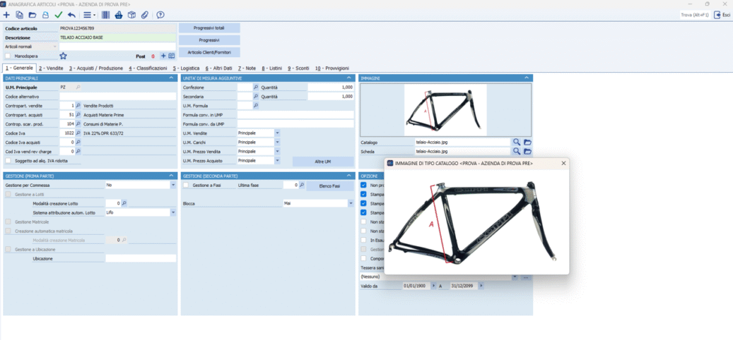Switch to the 5 - Logistica tab
The height and width of the screenshot is (340, 733).
[x=186, y=68]
